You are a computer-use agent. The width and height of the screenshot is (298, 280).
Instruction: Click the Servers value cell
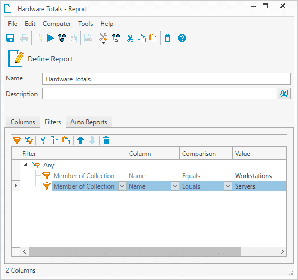(259, 186)
